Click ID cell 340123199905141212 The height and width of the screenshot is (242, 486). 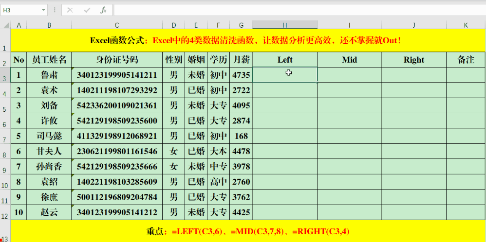click(117, 213)
